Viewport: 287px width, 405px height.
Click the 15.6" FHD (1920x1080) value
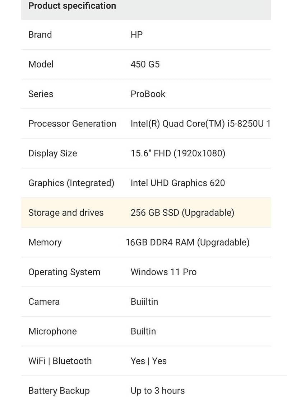pyautogui.click(x=178, y=153)
